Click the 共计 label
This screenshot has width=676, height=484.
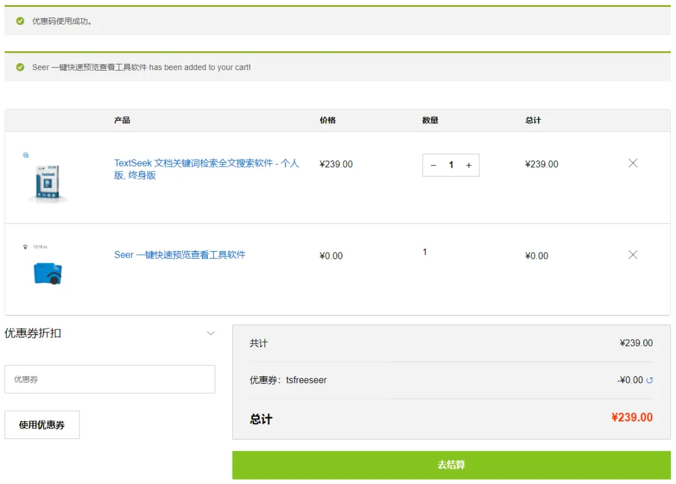pos(259,343)
